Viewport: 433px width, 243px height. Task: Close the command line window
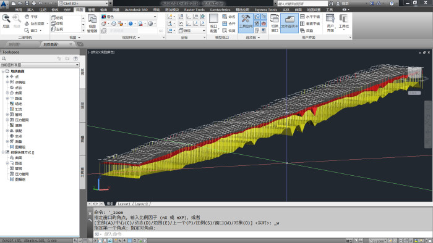90,213
